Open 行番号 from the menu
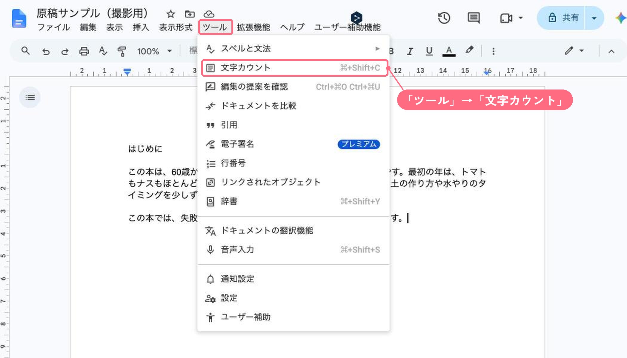The width and height of the screenshot is (627, 358). point(293,163)
